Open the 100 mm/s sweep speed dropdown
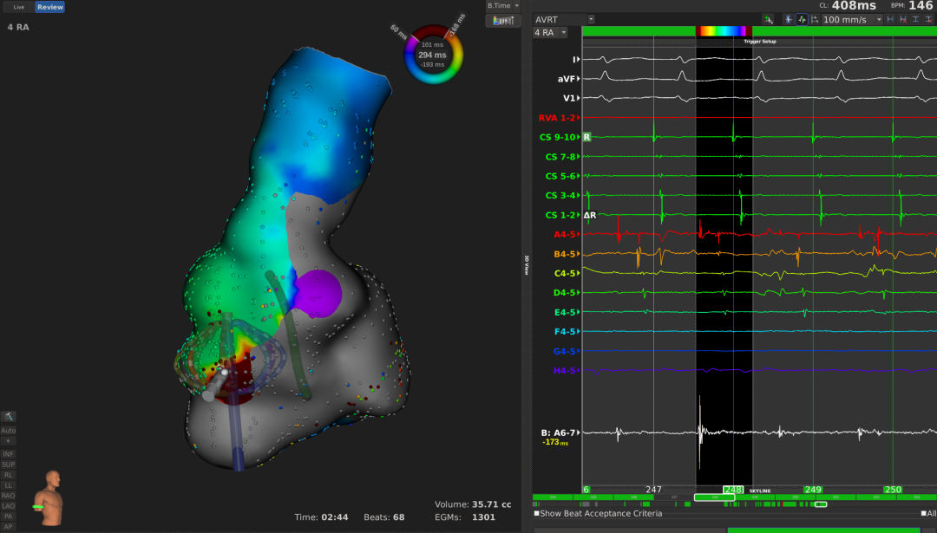937x533 pixels. click(879, 19)
